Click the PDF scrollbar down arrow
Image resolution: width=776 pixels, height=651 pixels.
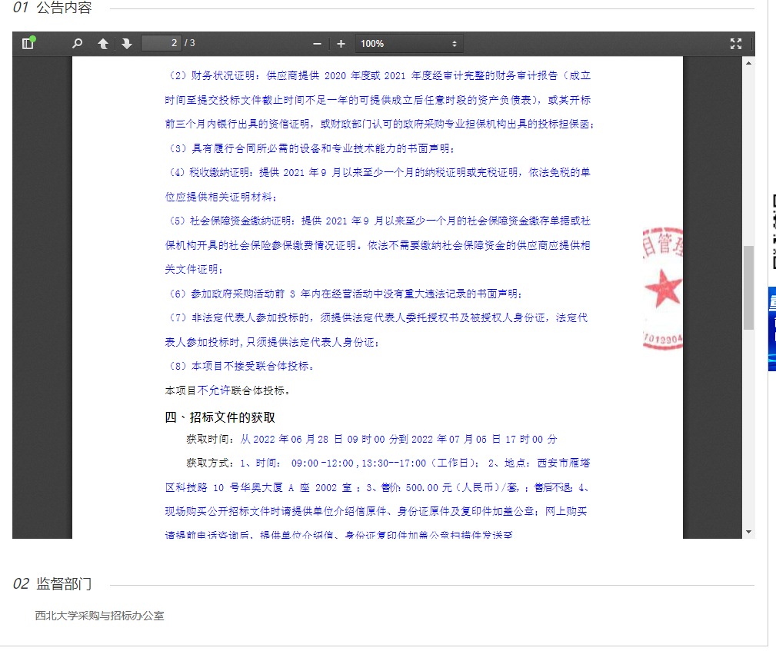[748, 532]
